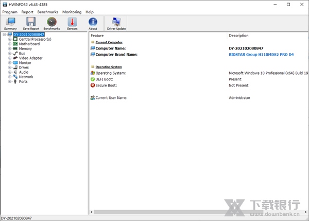The height and width of the screenshot is (221, 309).
Task: Open the Sensors thermometer icon
Action: pyautogui.click(x=72, y=23)
